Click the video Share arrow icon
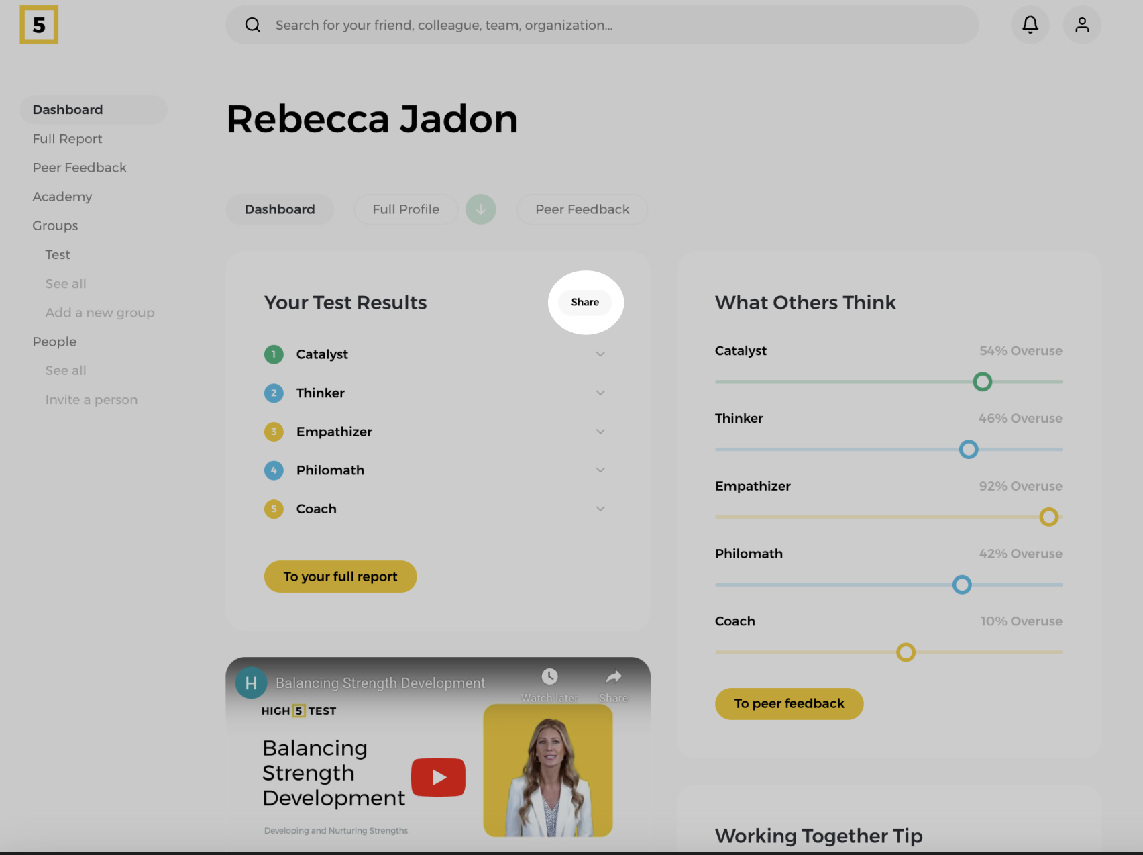Screen dimensions: 1143x855 pyautogui.click(x=613, y=676)
